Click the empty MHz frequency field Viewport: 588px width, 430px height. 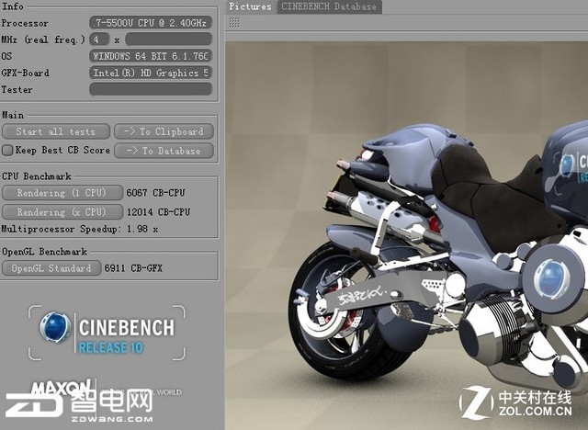(x=168, y=40)
